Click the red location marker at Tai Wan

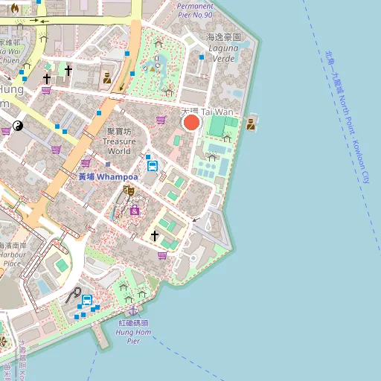click(x=191, y=123)
